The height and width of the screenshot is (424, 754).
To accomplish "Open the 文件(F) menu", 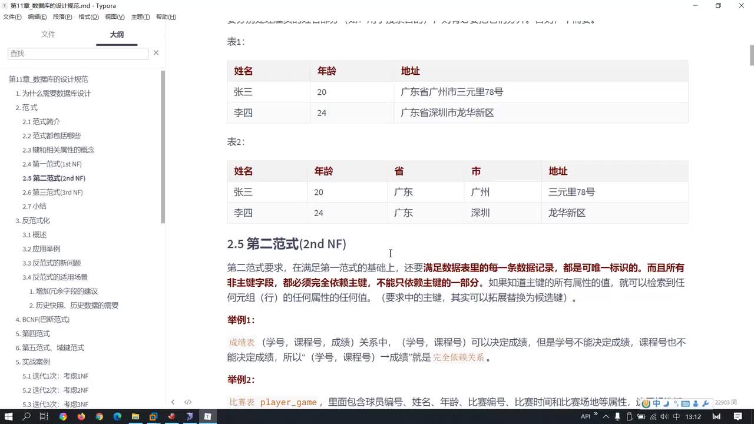I will 12,17.
